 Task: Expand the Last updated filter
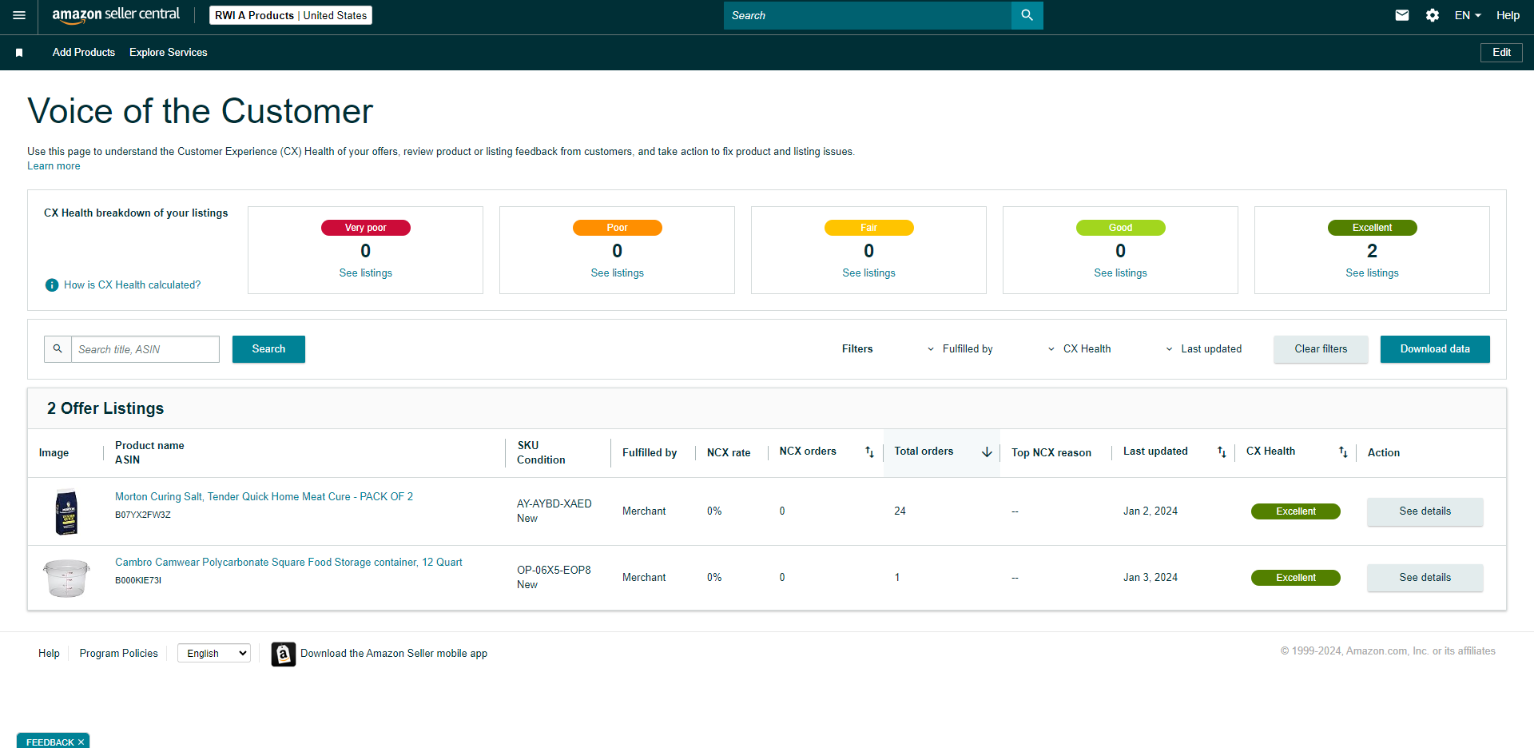pos(1203,349)
